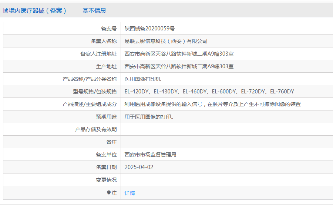Viewport: 333px width, 205px height.
Task: Click the 变更情况 label
Action: point(106,180)
